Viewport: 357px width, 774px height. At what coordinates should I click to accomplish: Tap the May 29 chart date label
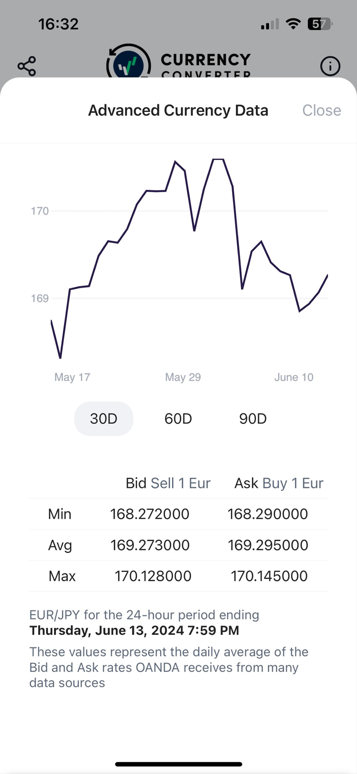pyautogui.click(x=183, y=378)
